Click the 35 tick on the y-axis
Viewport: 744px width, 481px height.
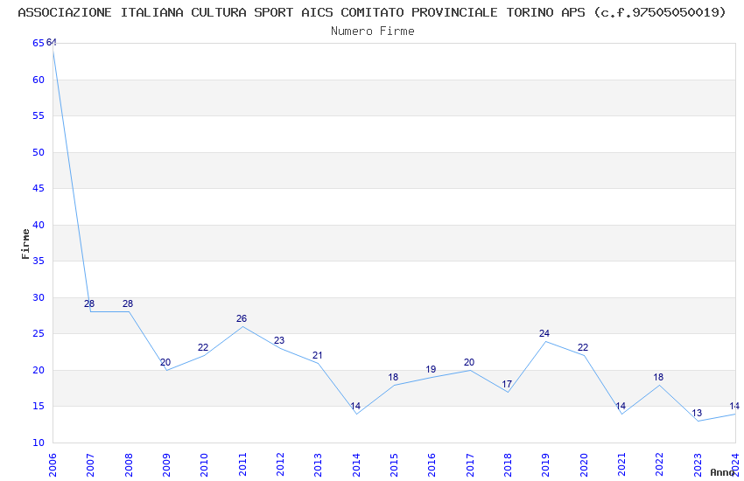pos(39,261)
